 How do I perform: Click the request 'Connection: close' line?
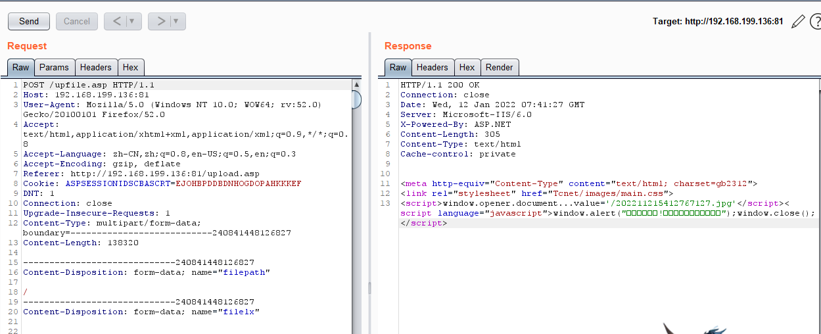(x=68, y=203)
